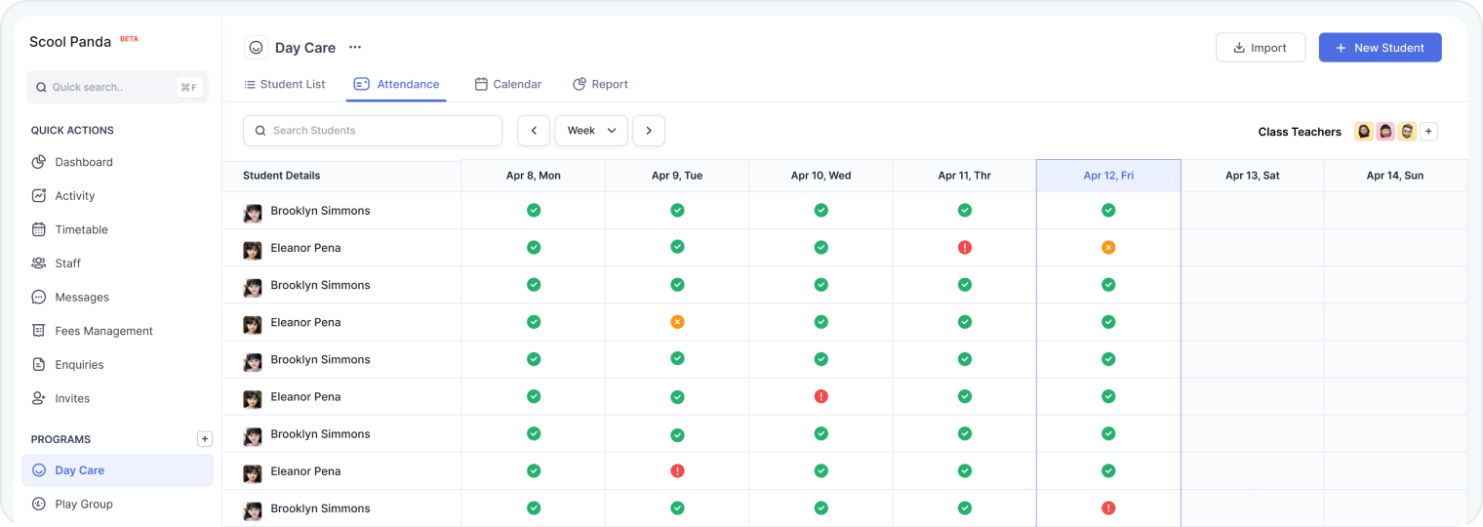Screen dimensions: 1483x527
Task: Click red alert icon on Apr 11 for Eleanor Pena
Action: tap(965, 248)
